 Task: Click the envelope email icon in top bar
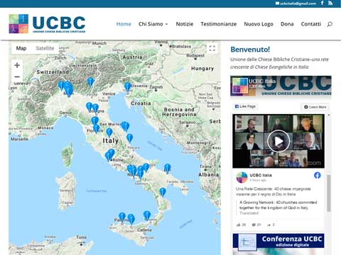277,4
